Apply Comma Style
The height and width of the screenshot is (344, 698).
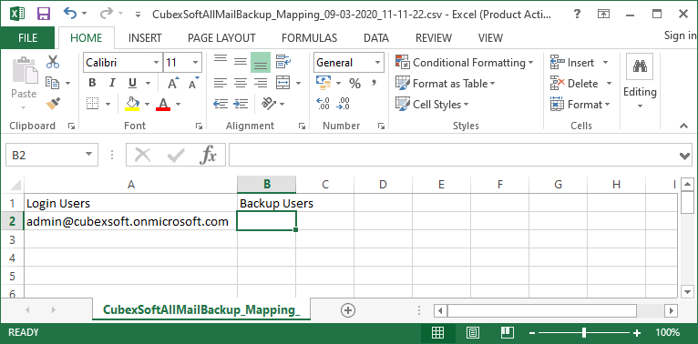pos(374,83)
